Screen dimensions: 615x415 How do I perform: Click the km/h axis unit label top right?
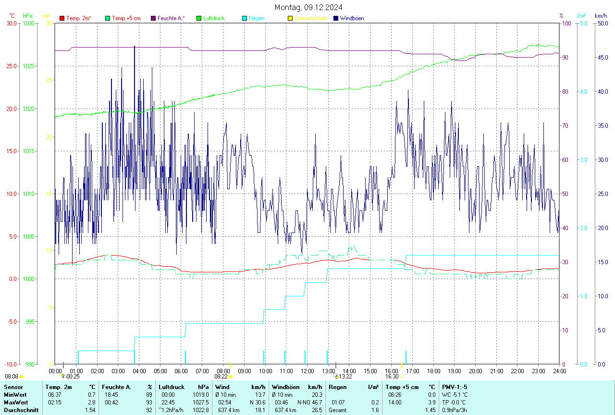tap(601, 16)
